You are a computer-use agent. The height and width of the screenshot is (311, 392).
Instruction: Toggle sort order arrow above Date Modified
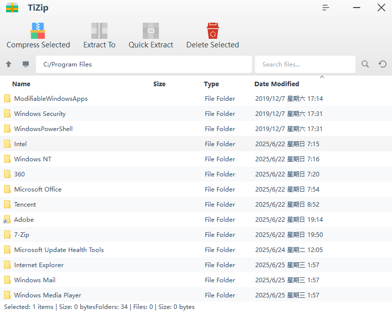(x=322, y=77)
